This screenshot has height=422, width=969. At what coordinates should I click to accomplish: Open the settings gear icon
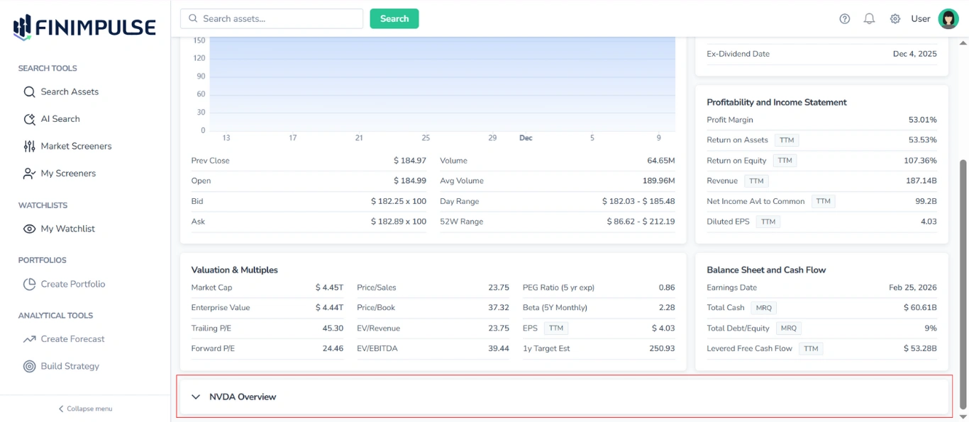(895, 18)
